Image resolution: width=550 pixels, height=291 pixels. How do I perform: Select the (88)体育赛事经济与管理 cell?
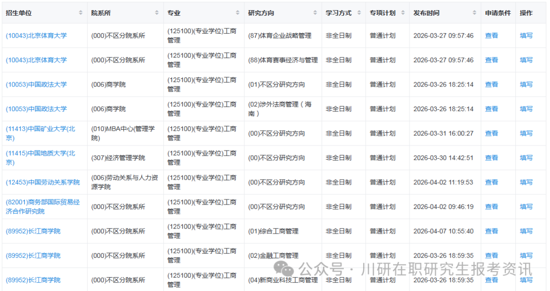coord(283,60)
